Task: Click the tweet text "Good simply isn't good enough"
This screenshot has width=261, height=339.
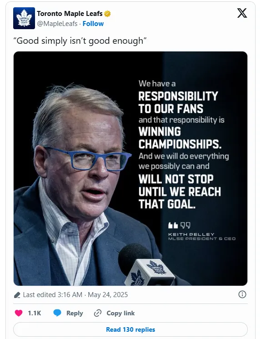Action: point(80,41)
